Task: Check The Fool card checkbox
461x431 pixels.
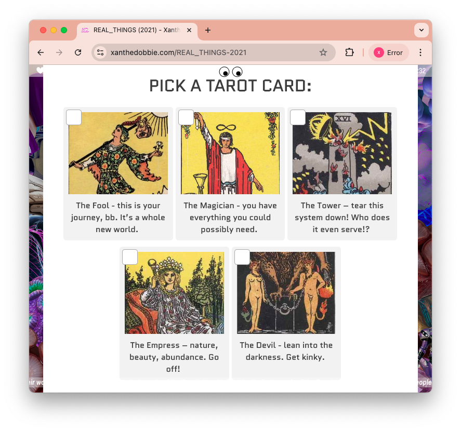Action: [74, 117]
